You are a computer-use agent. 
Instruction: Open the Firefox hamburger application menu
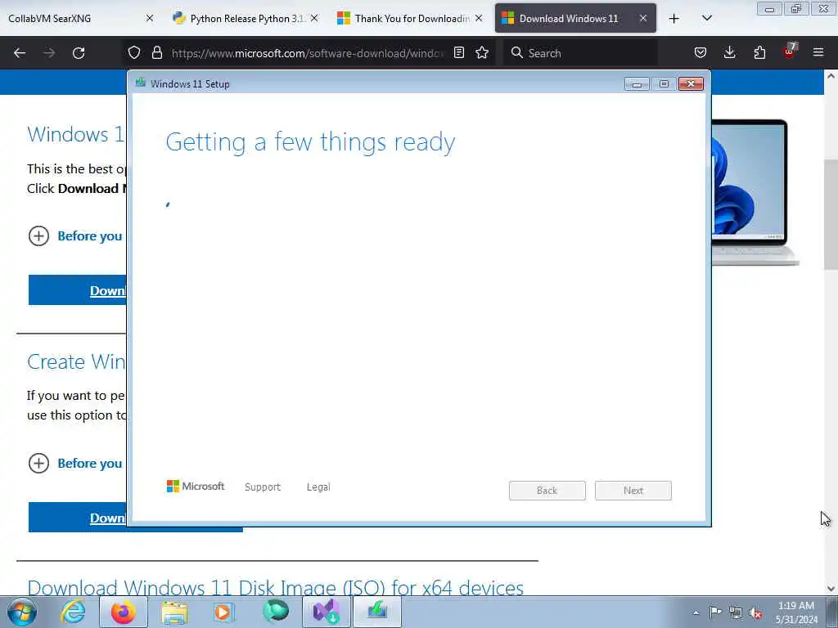(818, 52)
